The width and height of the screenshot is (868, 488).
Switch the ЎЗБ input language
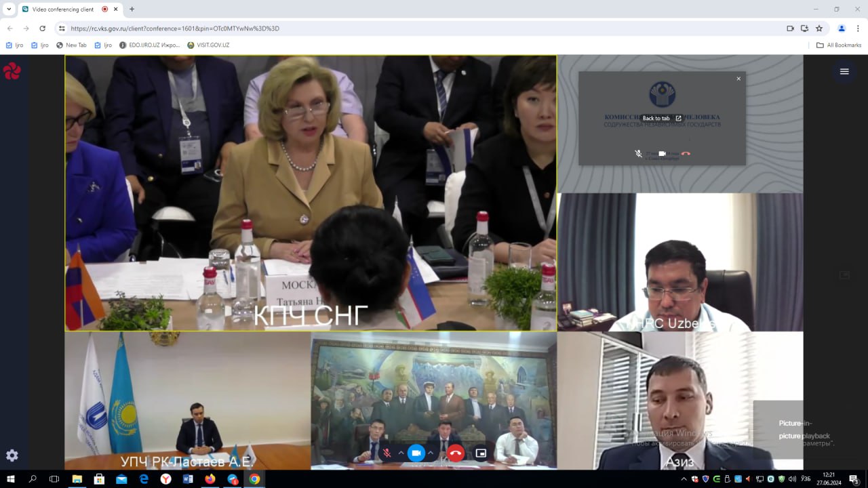(806, 479)
